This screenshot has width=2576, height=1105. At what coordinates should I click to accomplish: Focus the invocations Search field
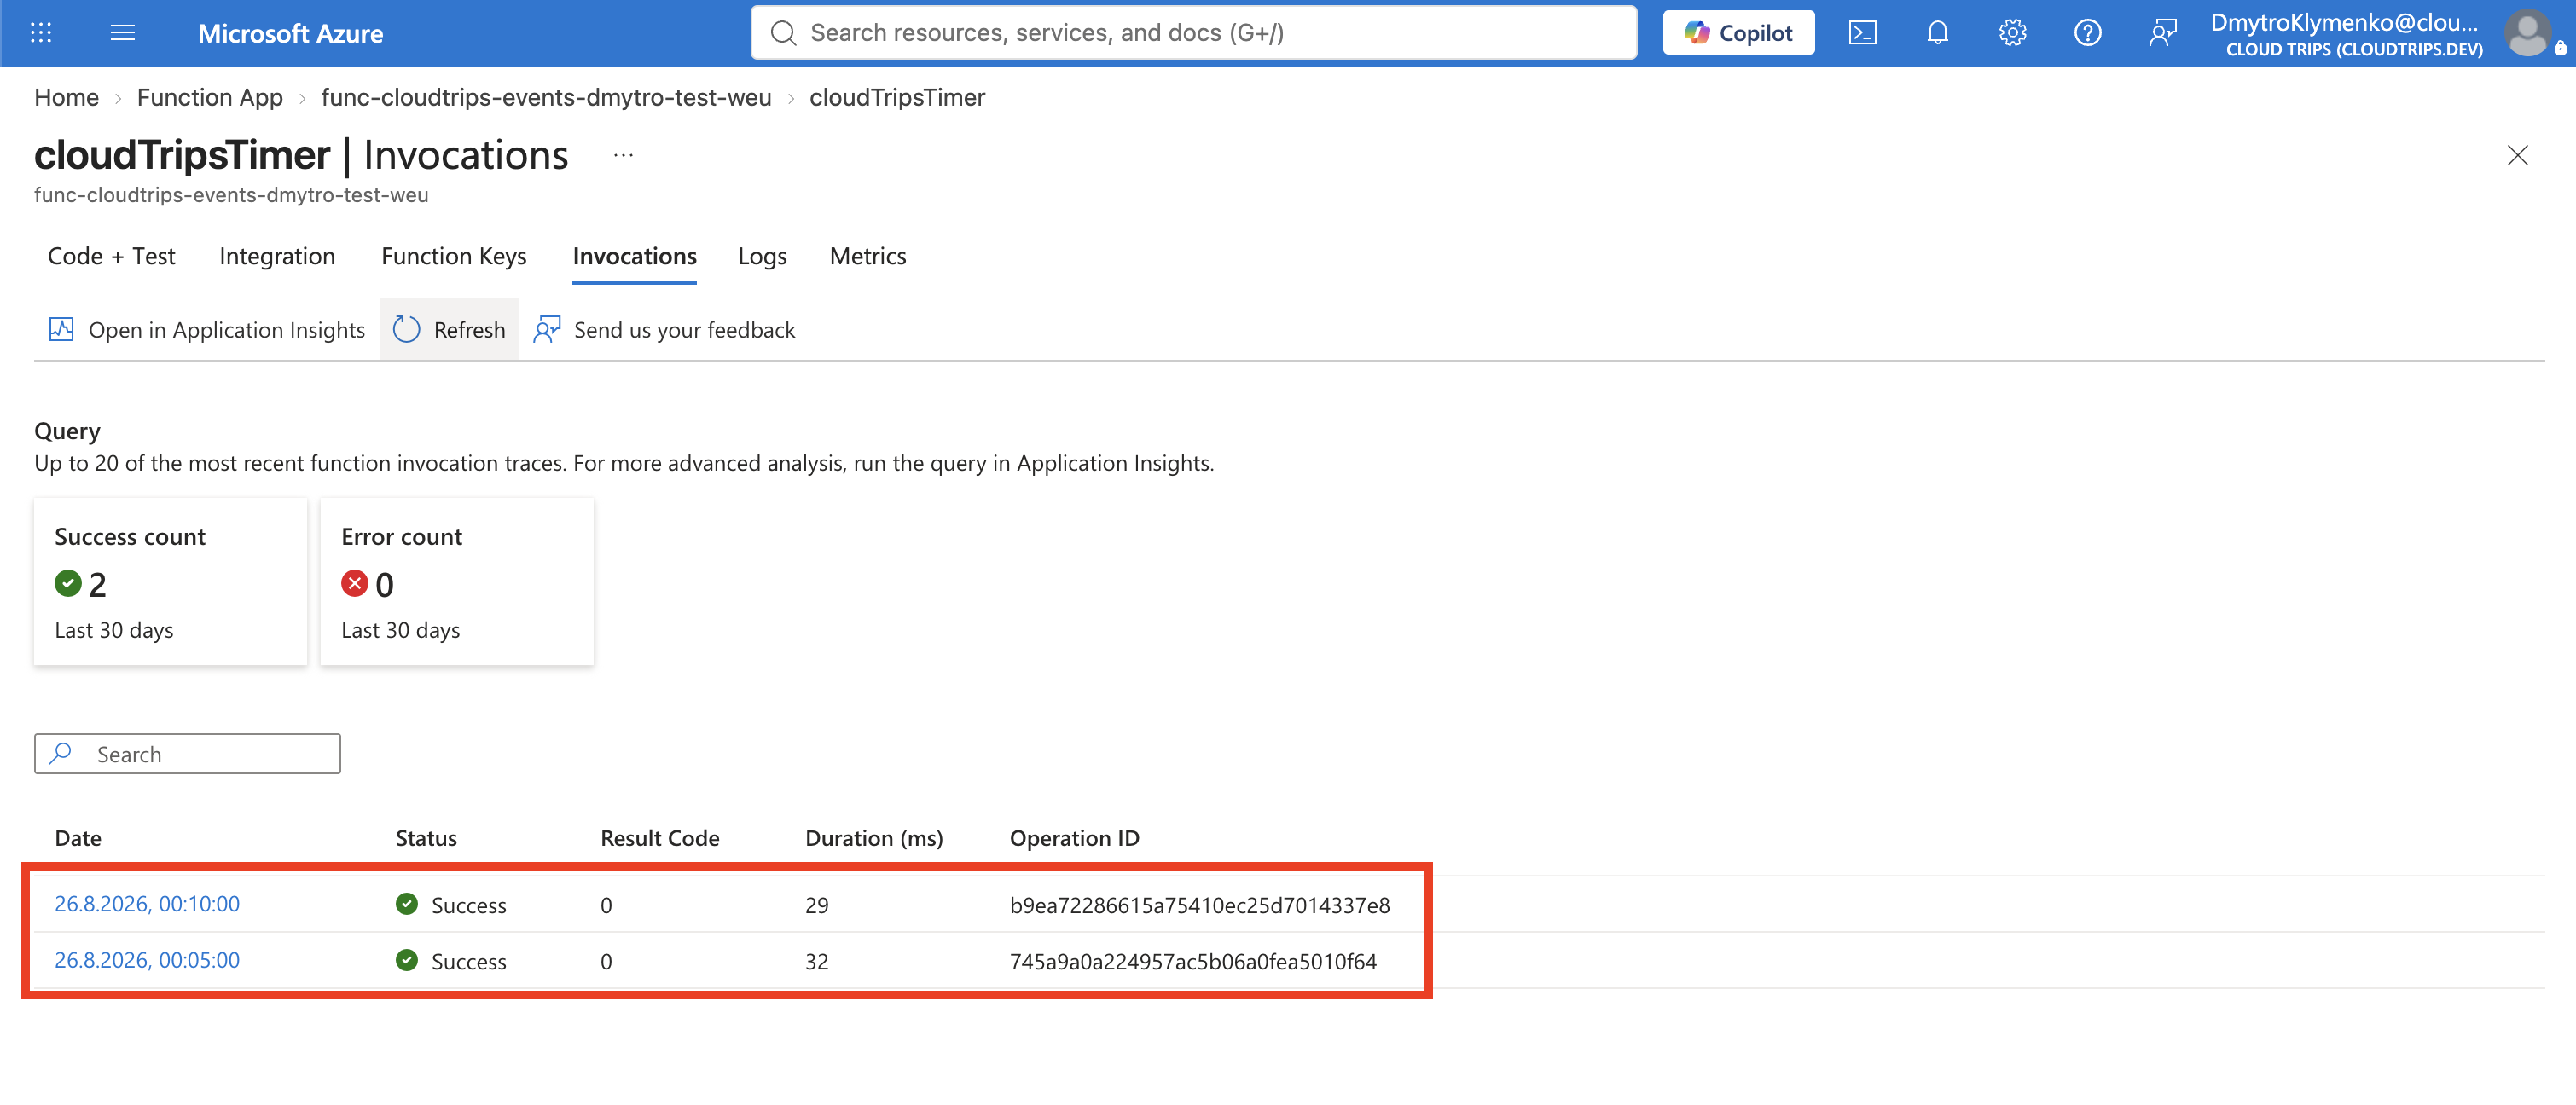(x=187, y=754)
